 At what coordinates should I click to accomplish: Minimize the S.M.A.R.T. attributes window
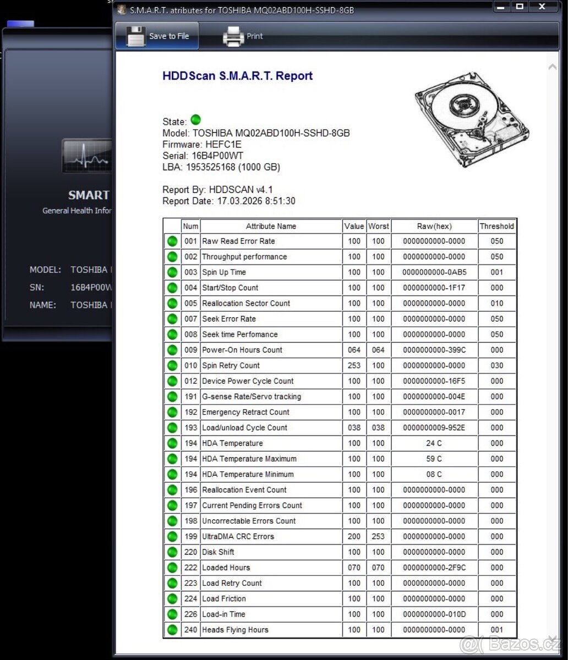tap(501, 7)
